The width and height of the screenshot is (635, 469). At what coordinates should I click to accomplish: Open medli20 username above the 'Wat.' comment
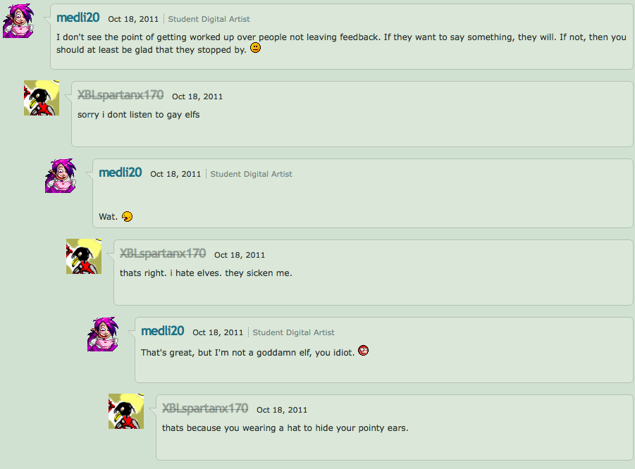(121, 173)
